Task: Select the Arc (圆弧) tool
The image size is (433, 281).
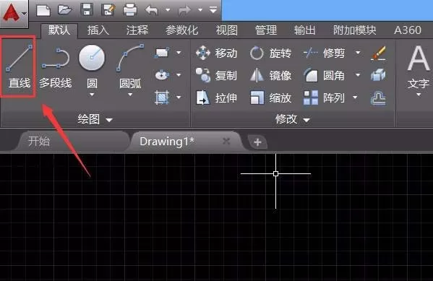Action: pyautogui.click(x=130, y=66)
